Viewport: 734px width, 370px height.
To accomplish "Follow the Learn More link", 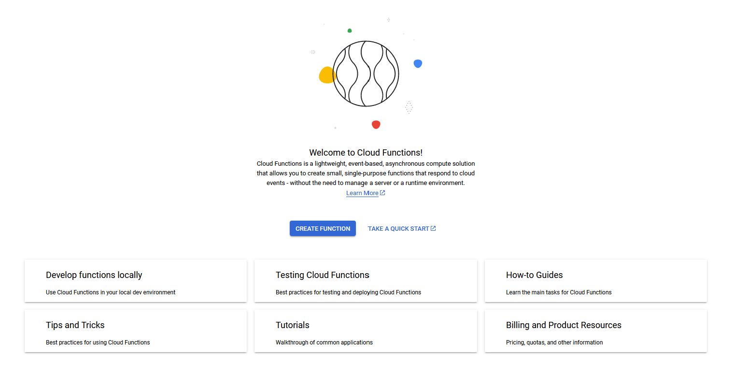I will coord(362,193).
